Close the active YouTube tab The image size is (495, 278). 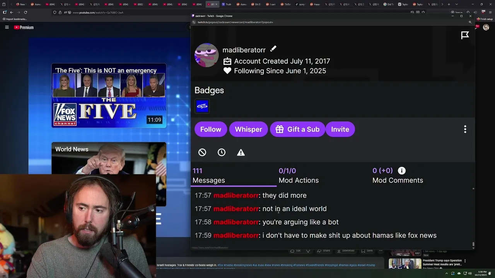(x=217, y=4)
